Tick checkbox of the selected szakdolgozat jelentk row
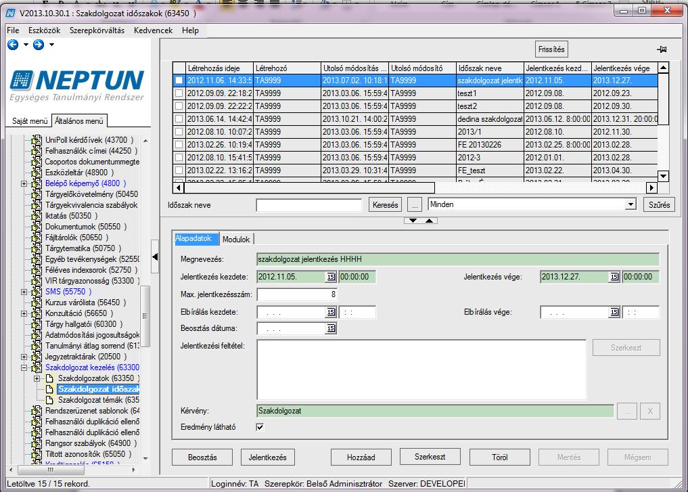This screenshot has height=492, width=688. (179, 81)
